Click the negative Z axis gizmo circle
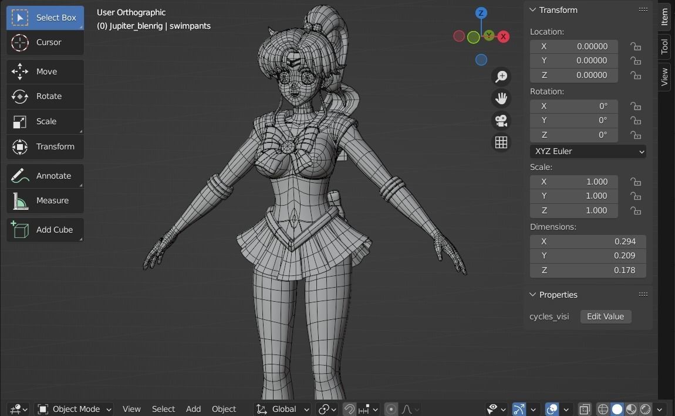 [x=481, y=60]
